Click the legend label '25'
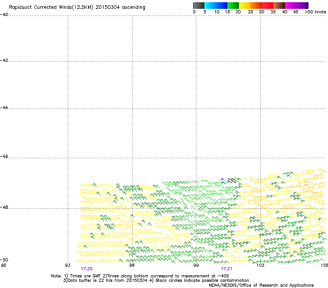The height and width of the screenshot is (288, 328). point(250,12)
